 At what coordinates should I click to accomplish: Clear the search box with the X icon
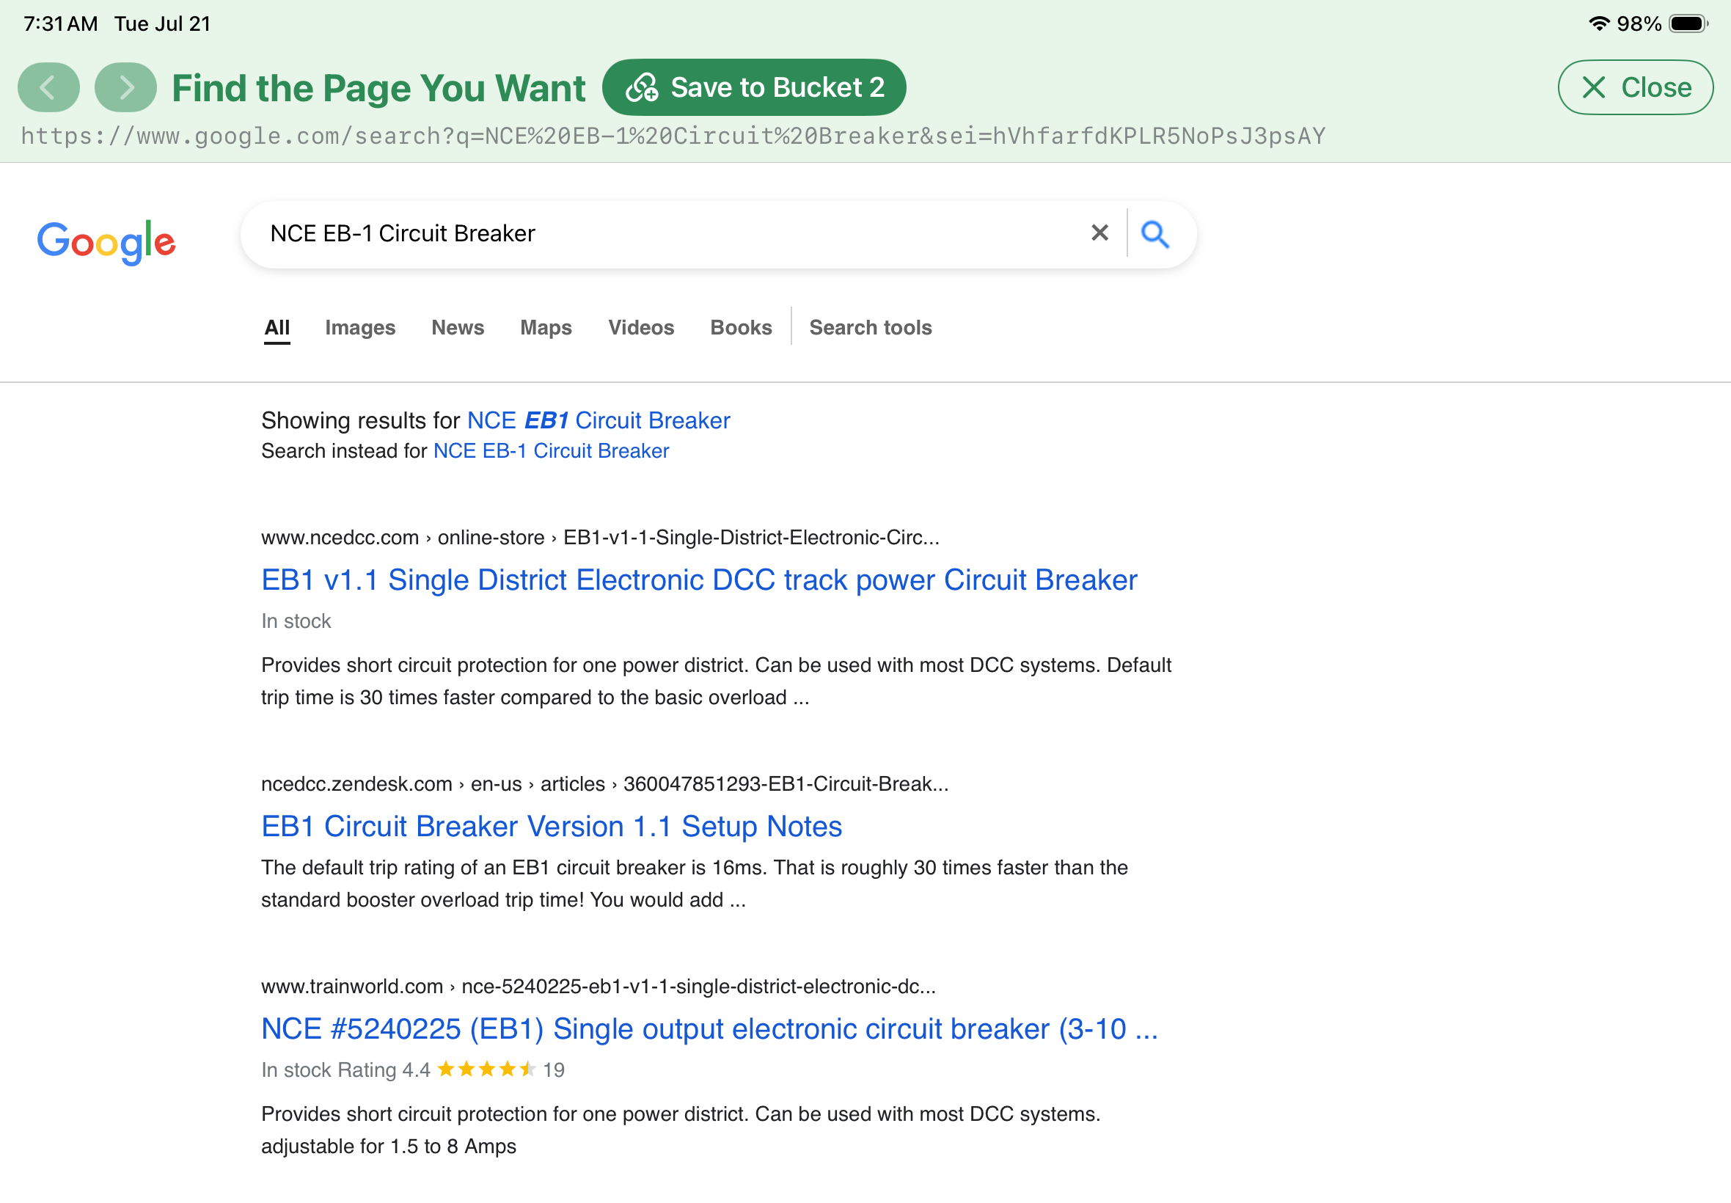(1099, 233)
